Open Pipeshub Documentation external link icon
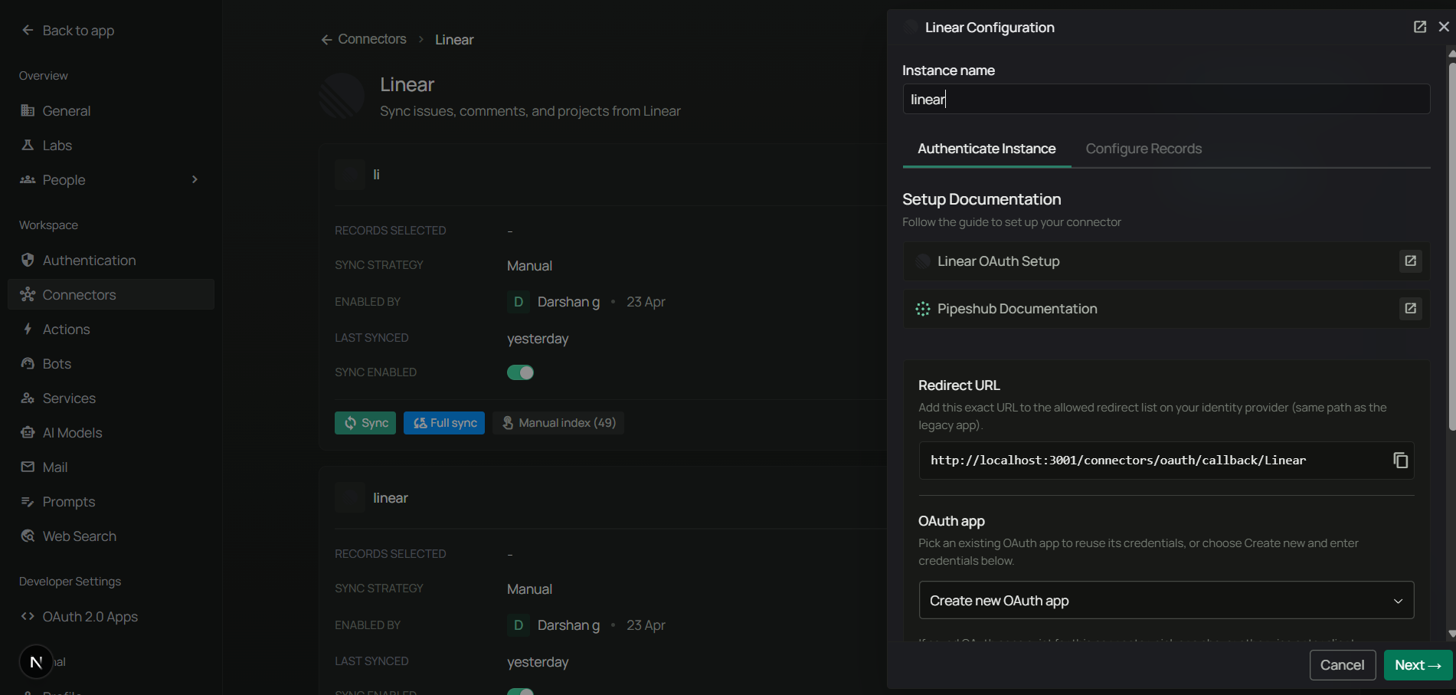Viewport: 1456px width, 695px height. point(1410,309)
